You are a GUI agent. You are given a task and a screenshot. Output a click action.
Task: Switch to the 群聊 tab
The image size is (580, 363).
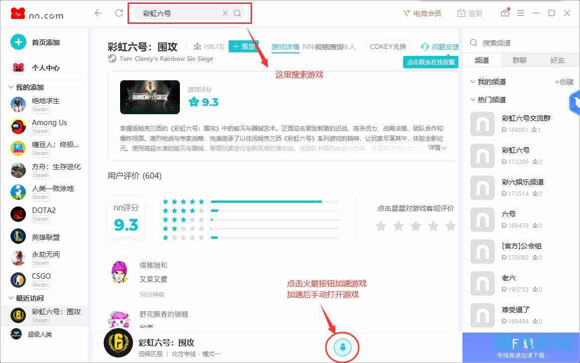tap(520, 60)
